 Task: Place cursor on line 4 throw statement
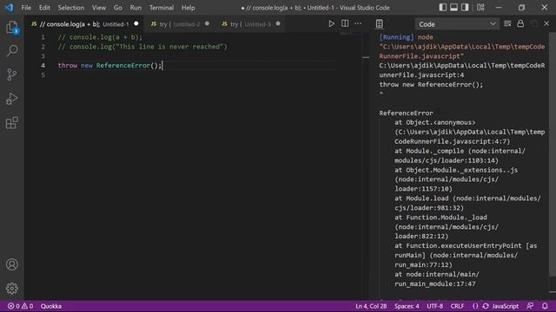(109, 66)
